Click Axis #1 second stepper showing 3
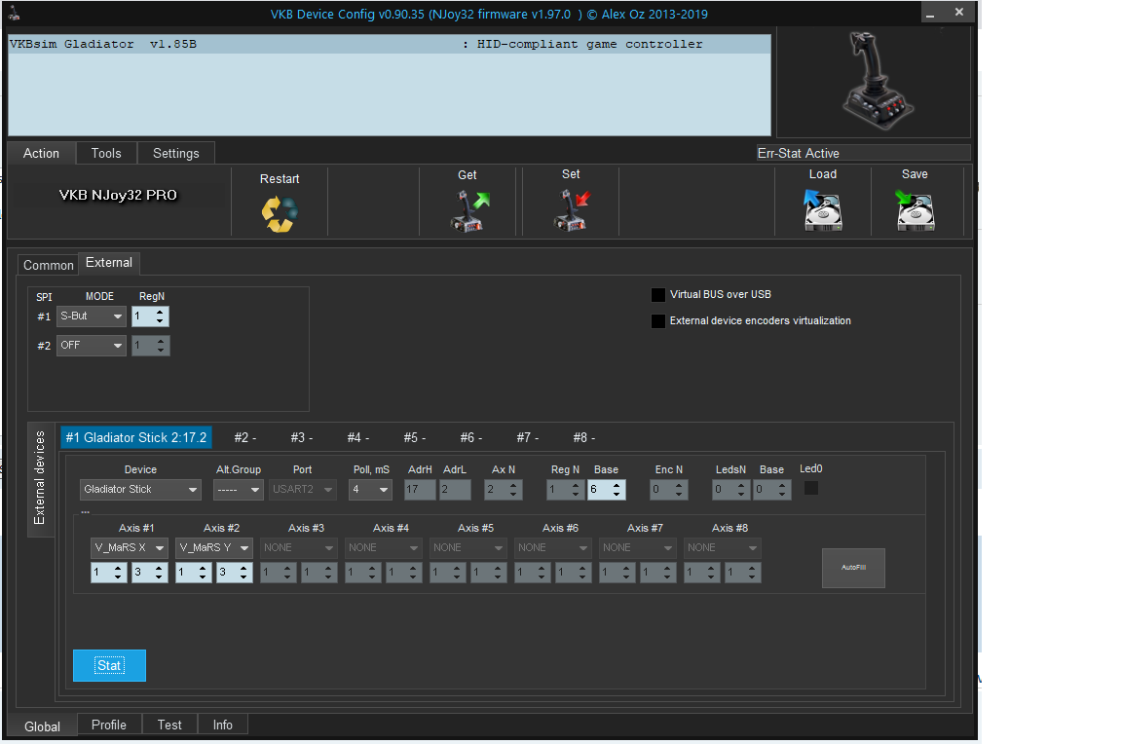This screenshot has width=1122, height=744. [150, 573]
